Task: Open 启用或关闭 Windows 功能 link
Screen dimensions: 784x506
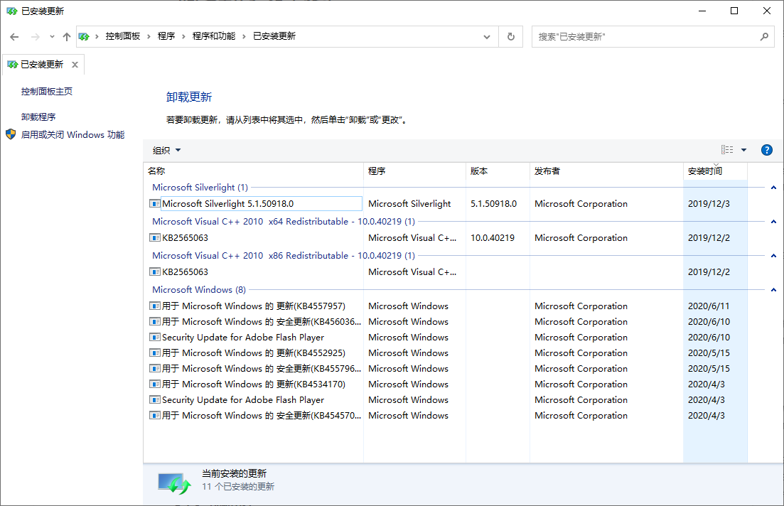Action: click(x=73, y=134)
